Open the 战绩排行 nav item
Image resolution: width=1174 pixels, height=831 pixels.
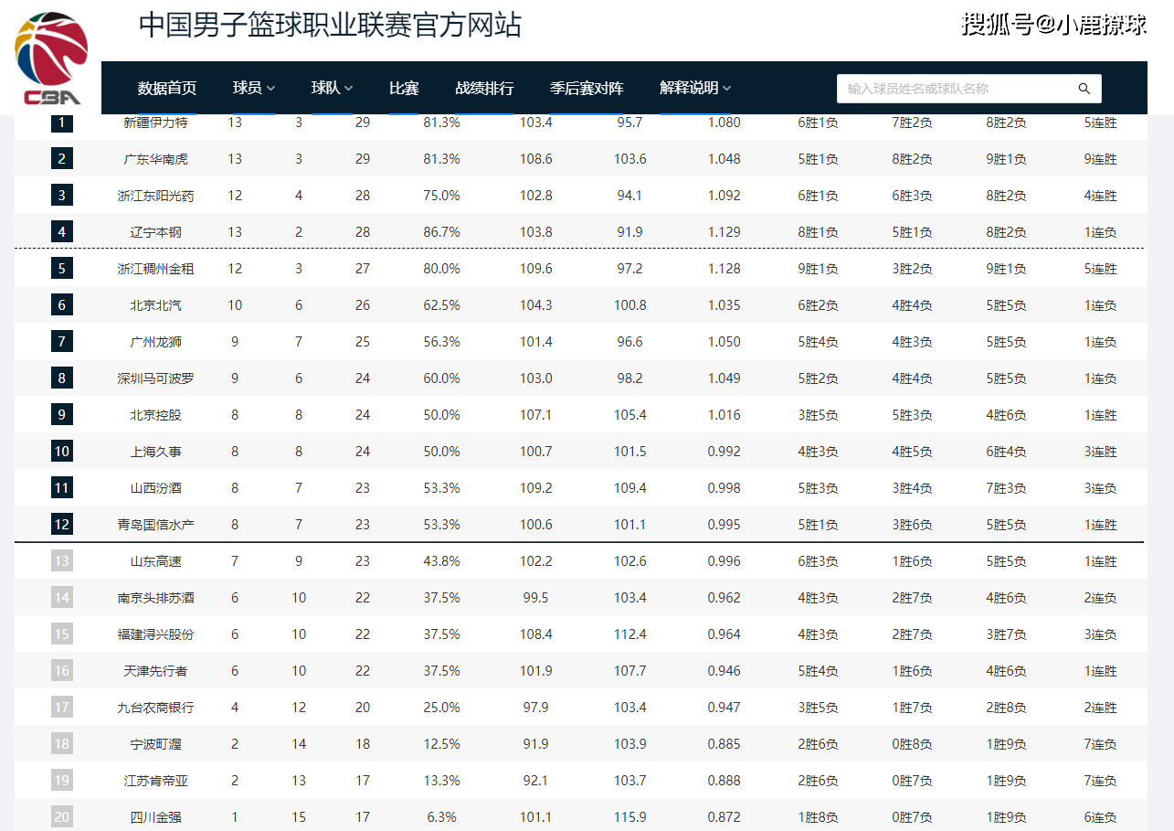point(484,89)
